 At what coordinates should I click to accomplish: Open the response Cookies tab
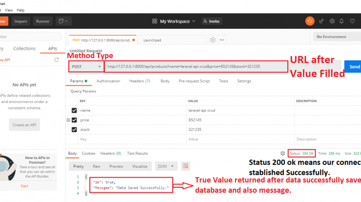(x=88, y=153)
